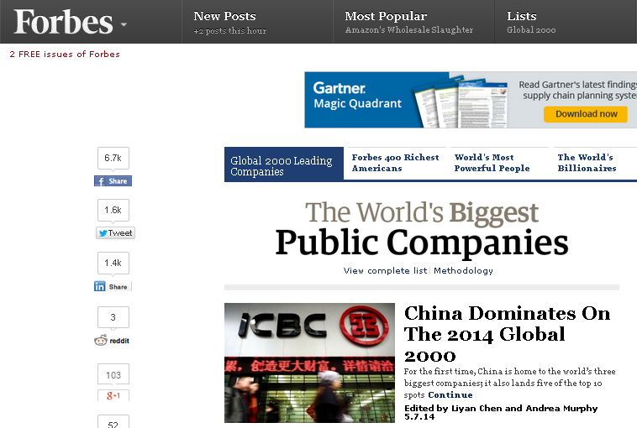Open China Dominates On The 2014 headline
Screen dimensions: 637x428
507,334
